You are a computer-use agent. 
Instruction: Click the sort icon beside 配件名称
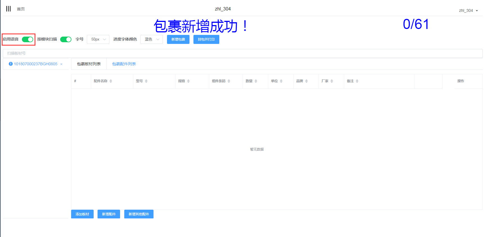(111, 81)
